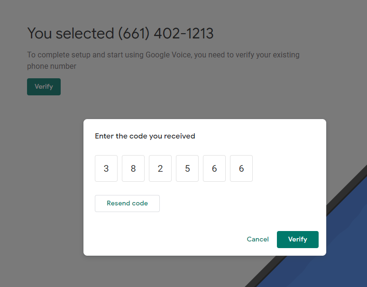Screen dimensions: 367x287
Task: Click the first code box containing 3
Action: coord(106,168)
